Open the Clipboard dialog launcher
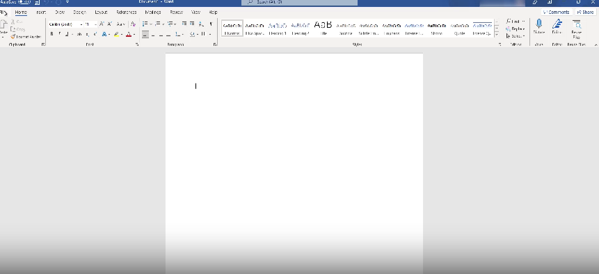This screenshot has height=274, width=599. [43, 45]
